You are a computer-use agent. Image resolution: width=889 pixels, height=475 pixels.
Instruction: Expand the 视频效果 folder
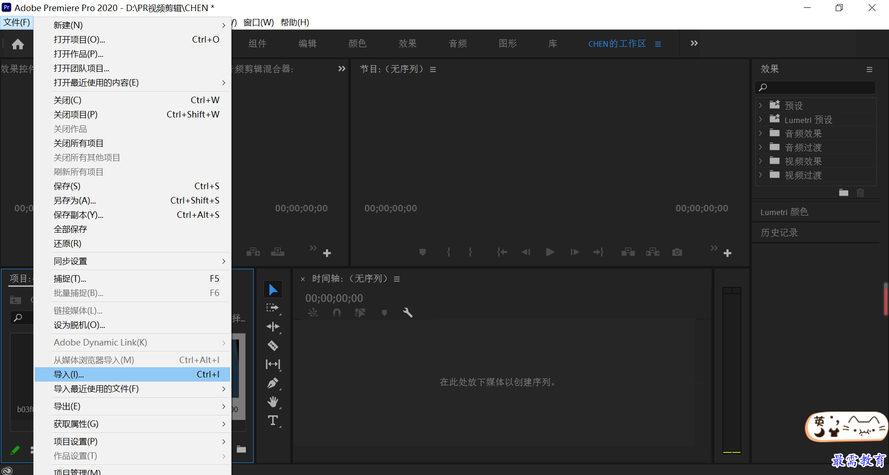pos(760,161)
